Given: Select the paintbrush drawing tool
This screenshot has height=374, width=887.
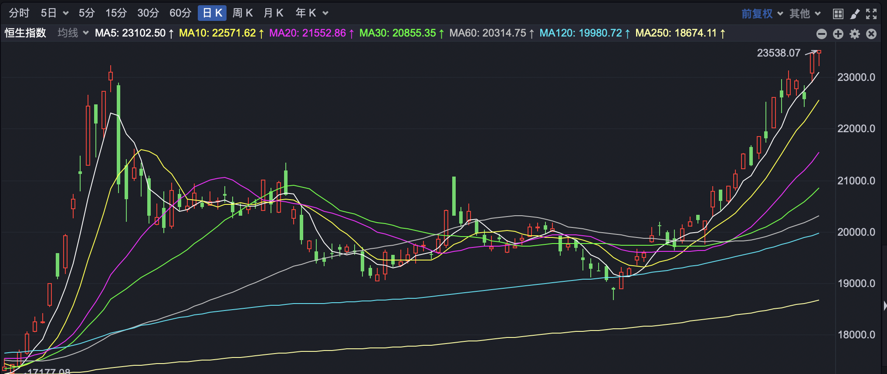Looking at the screenshot, I should click(x=855, y=14).
